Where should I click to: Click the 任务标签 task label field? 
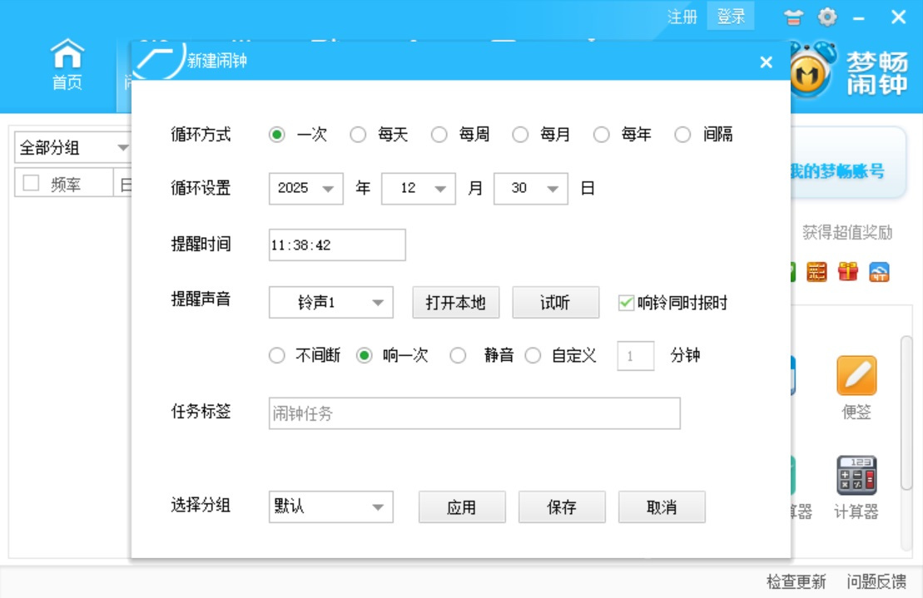click(x=474, y=413)
